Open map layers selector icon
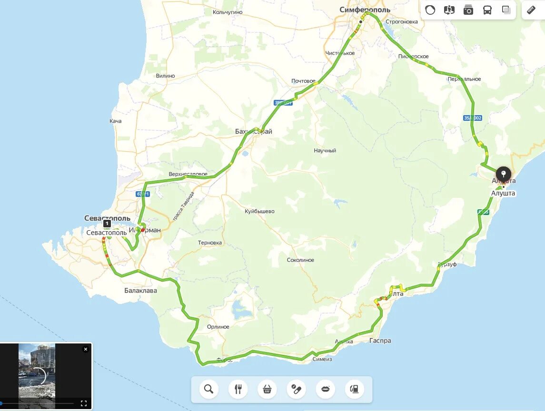This screenshot has width=545, height=411. (506, 10)
